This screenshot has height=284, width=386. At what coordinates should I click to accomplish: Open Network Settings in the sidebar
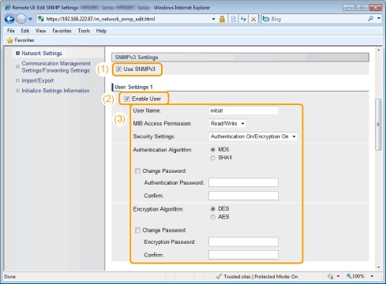(x=42, y=53)
